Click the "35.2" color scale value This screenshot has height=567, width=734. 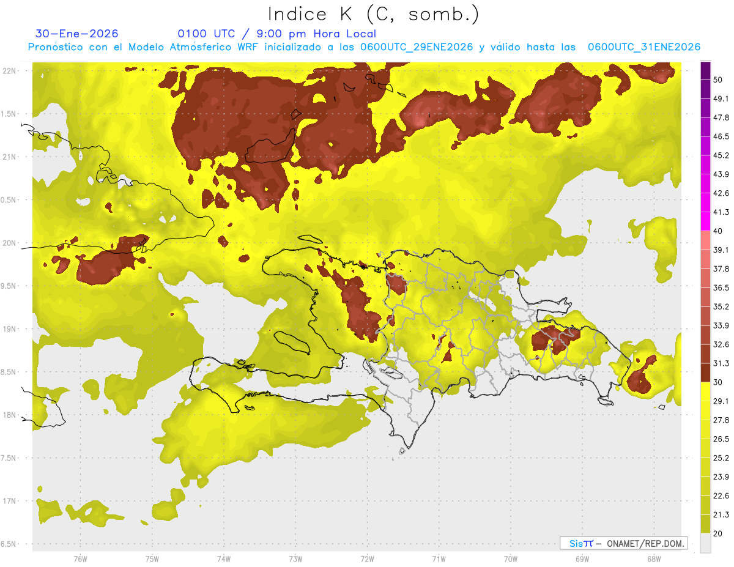tap(721, 307)
